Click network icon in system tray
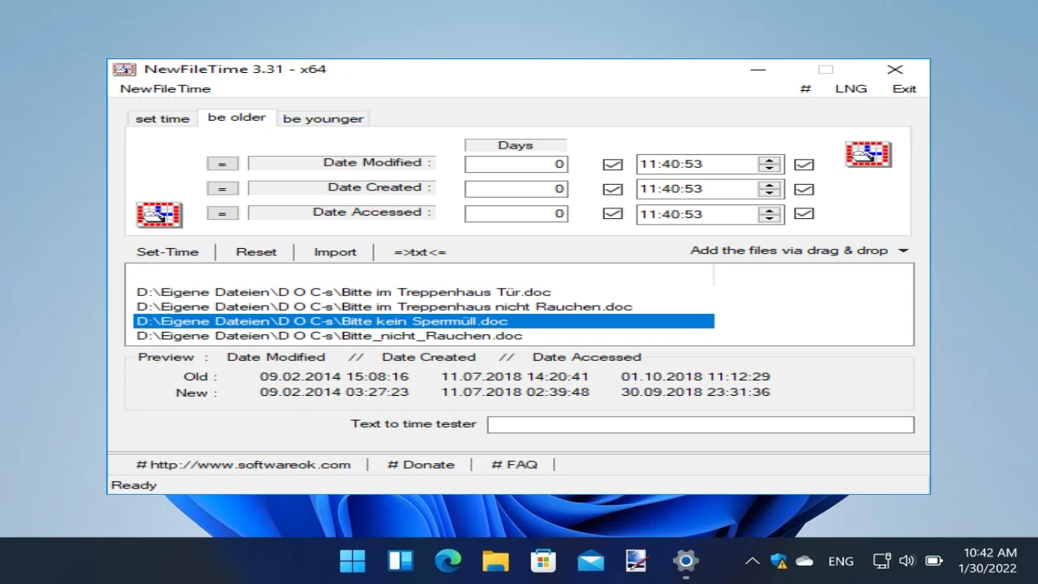Screen dimensions: 1038x584 coord(881,560)
